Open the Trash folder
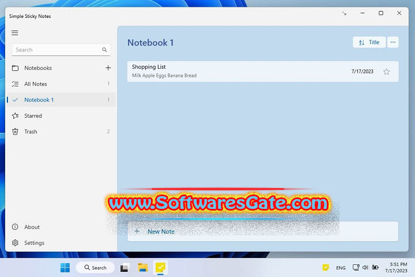415x277 pixels. [61, 132]
